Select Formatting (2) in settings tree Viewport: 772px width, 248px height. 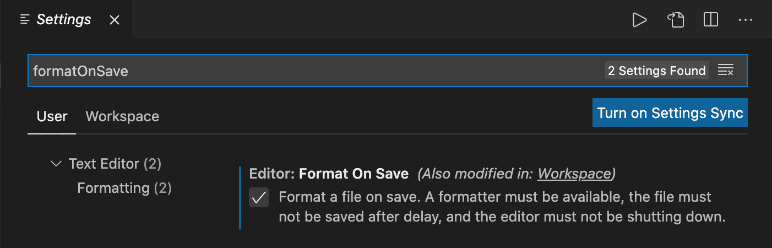point(124,188)
